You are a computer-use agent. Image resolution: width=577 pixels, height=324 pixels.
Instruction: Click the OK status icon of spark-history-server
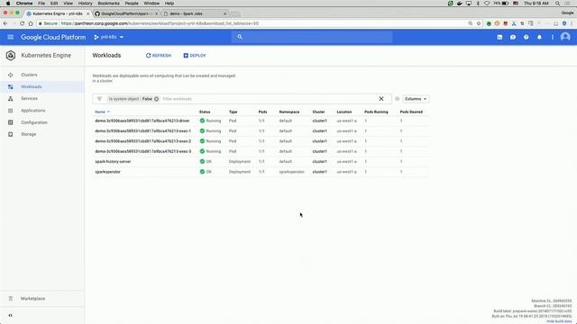(202, 162)
